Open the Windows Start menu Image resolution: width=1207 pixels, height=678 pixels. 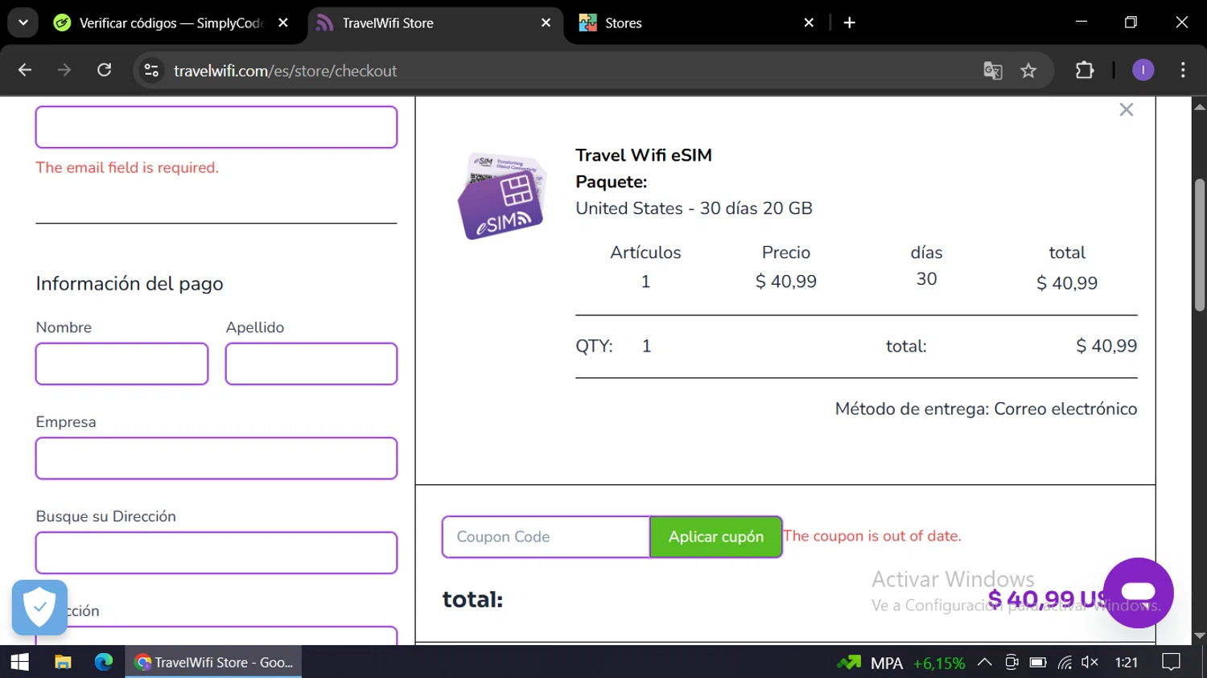pyautogui.click(x=20, y=662)
